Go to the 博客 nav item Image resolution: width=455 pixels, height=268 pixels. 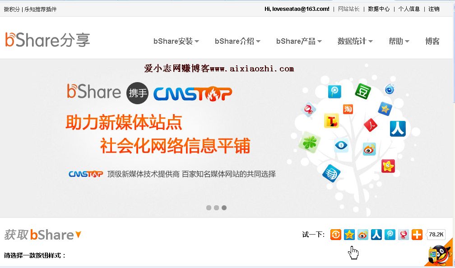(432, 41)
